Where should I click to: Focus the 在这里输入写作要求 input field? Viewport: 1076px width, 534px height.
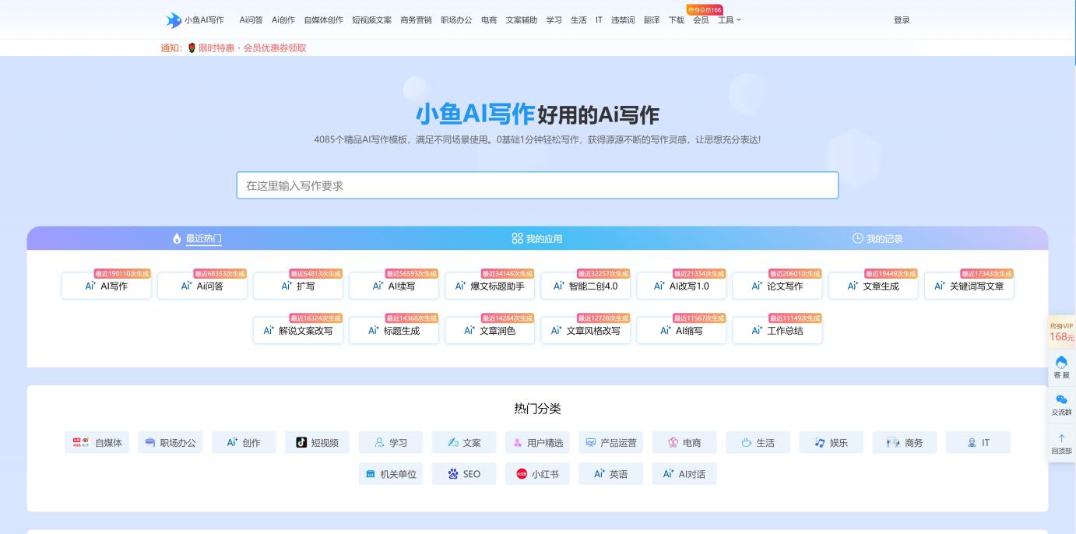(x=537, y=185)
